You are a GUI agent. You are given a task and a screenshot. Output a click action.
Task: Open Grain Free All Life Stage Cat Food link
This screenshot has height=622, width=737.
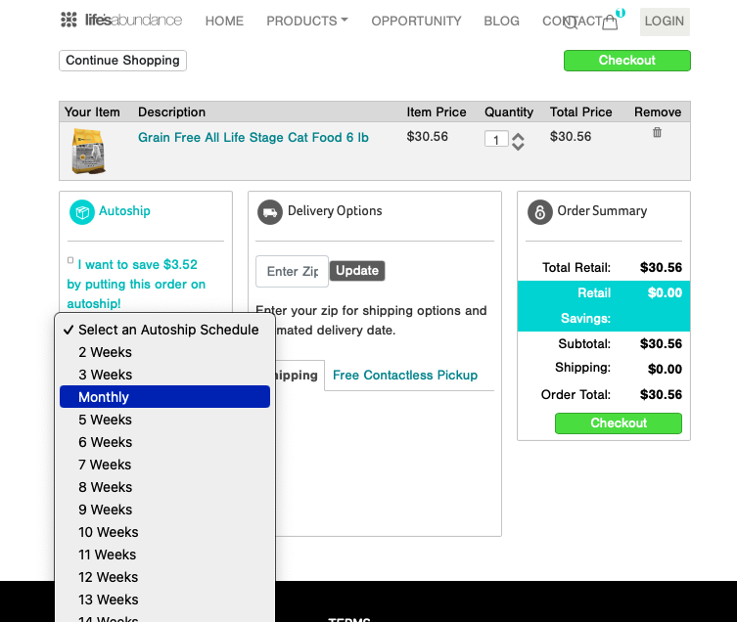pyautogui.click(x=253, y=137)
